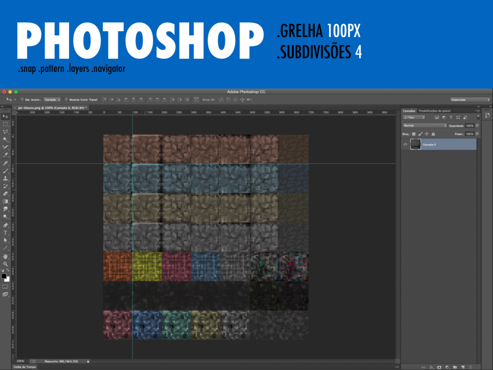Open the Essenciais workspace dropdown
The image size is (493, 370).
click(x=470, y=99)
